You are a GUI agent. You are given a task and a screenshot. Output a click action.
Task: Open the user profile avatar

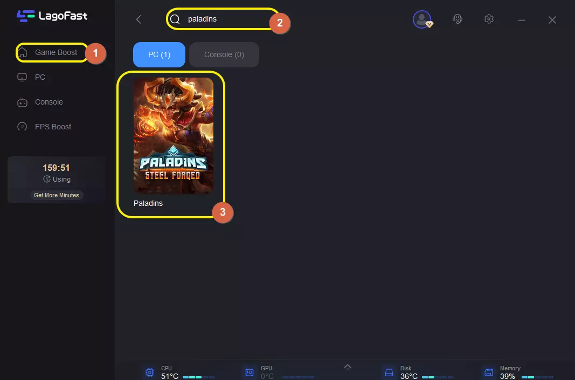422,19
